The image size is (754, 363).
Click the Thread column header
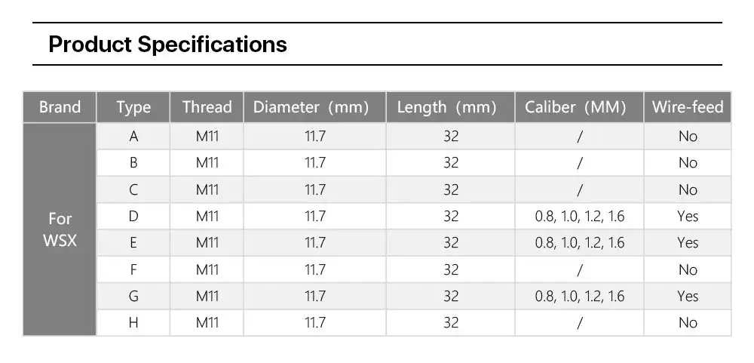[207, 107]
